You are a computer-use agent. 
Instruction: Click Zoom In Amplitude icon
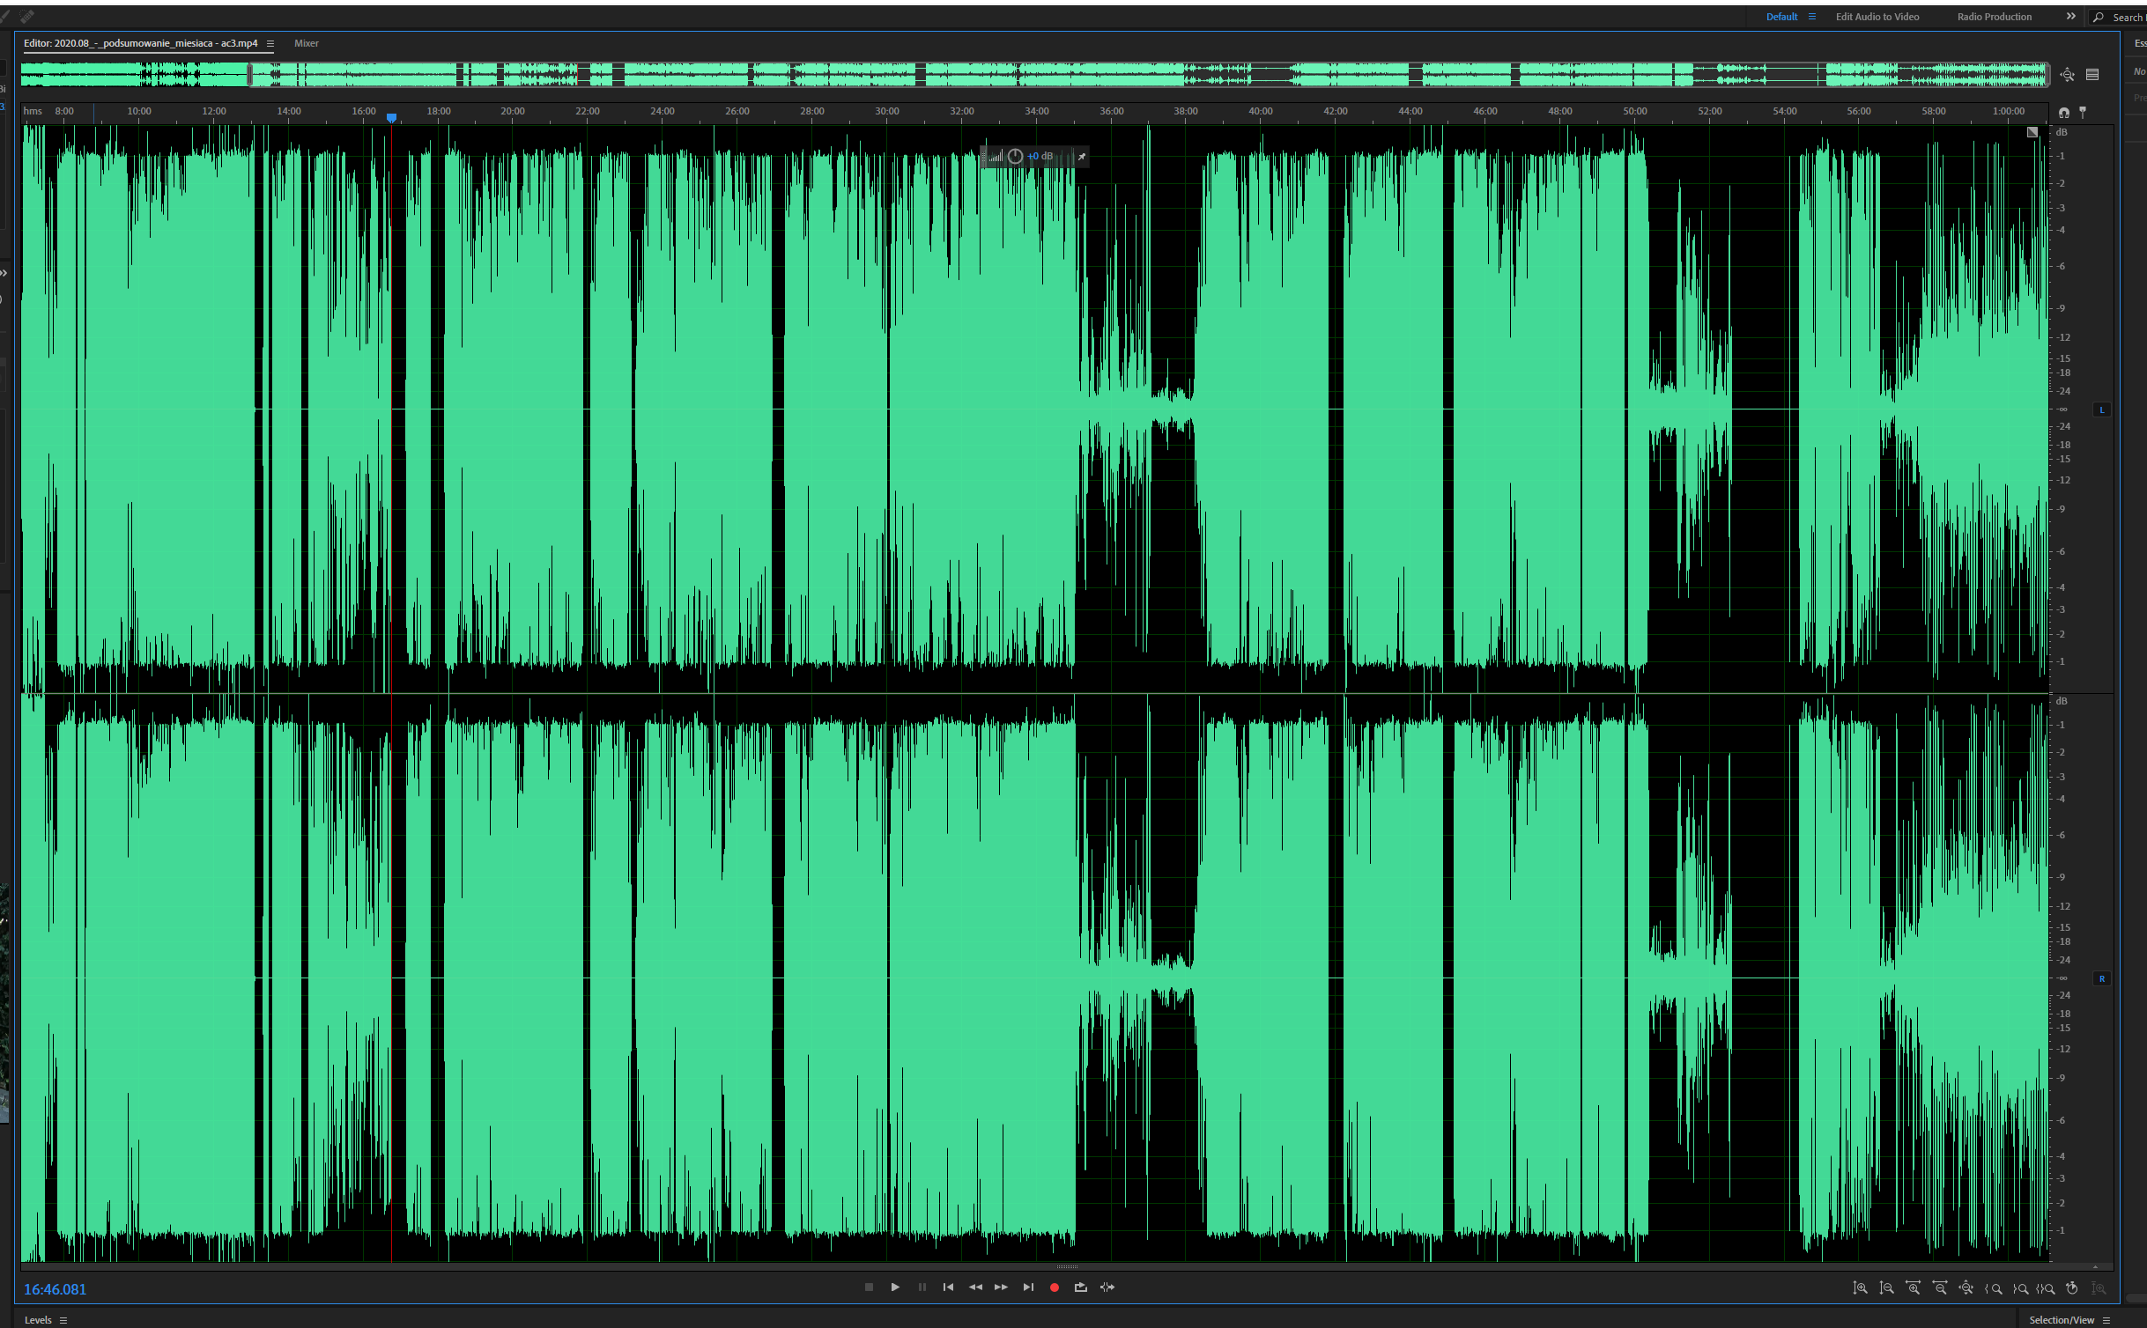click(1860, 1288)
